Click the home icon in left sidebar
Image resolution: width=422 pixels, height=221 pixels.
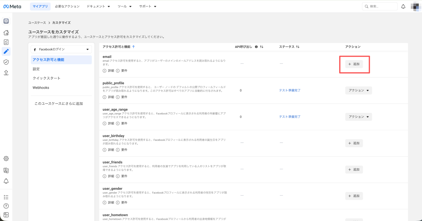tap(6, 33)
